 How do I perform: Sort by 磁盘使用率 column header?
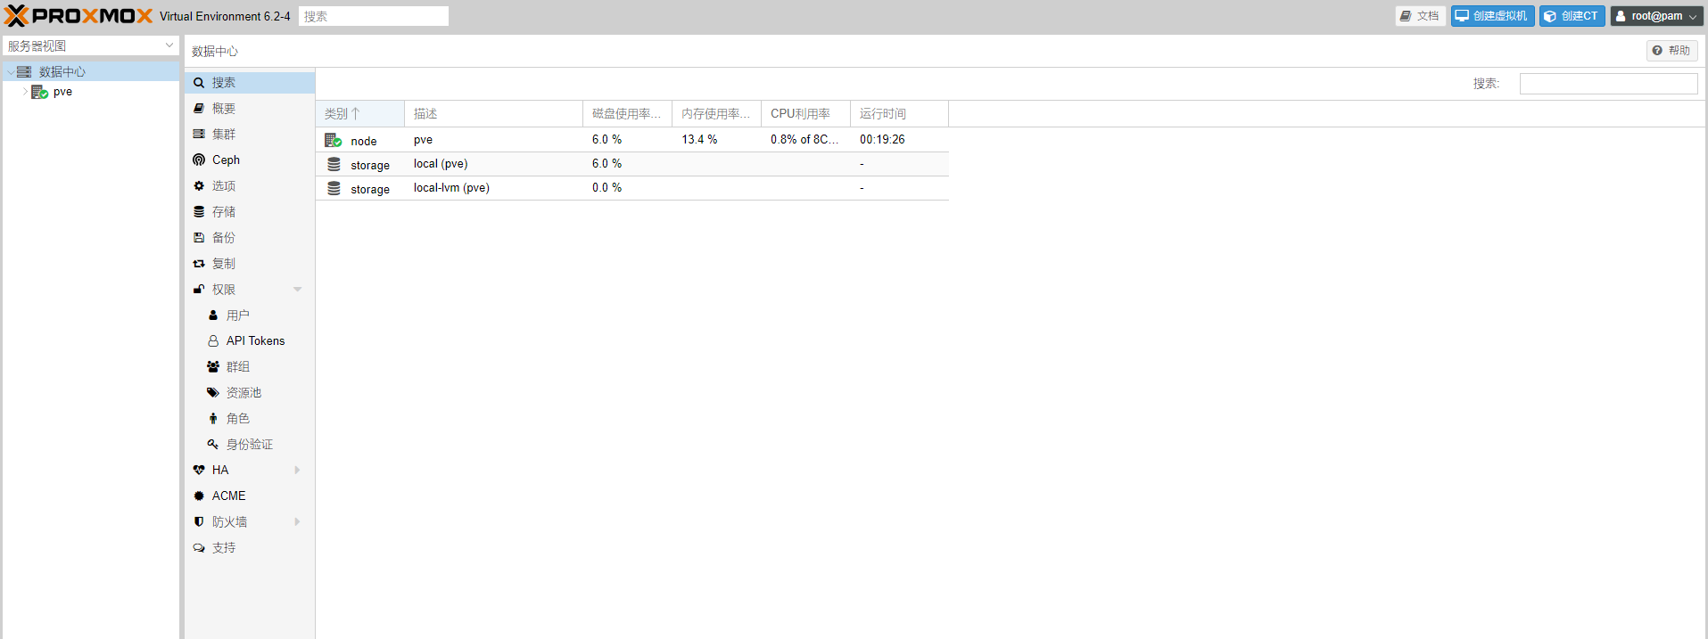point(628,114)
